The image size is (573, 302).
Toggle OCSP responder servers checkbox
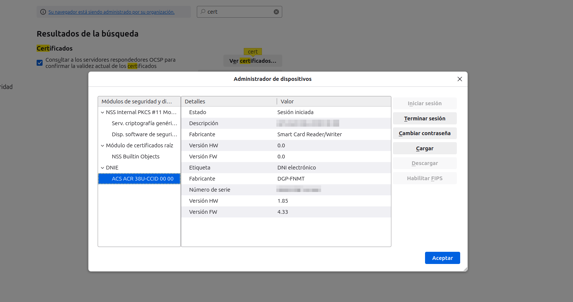tap(40, 63)
